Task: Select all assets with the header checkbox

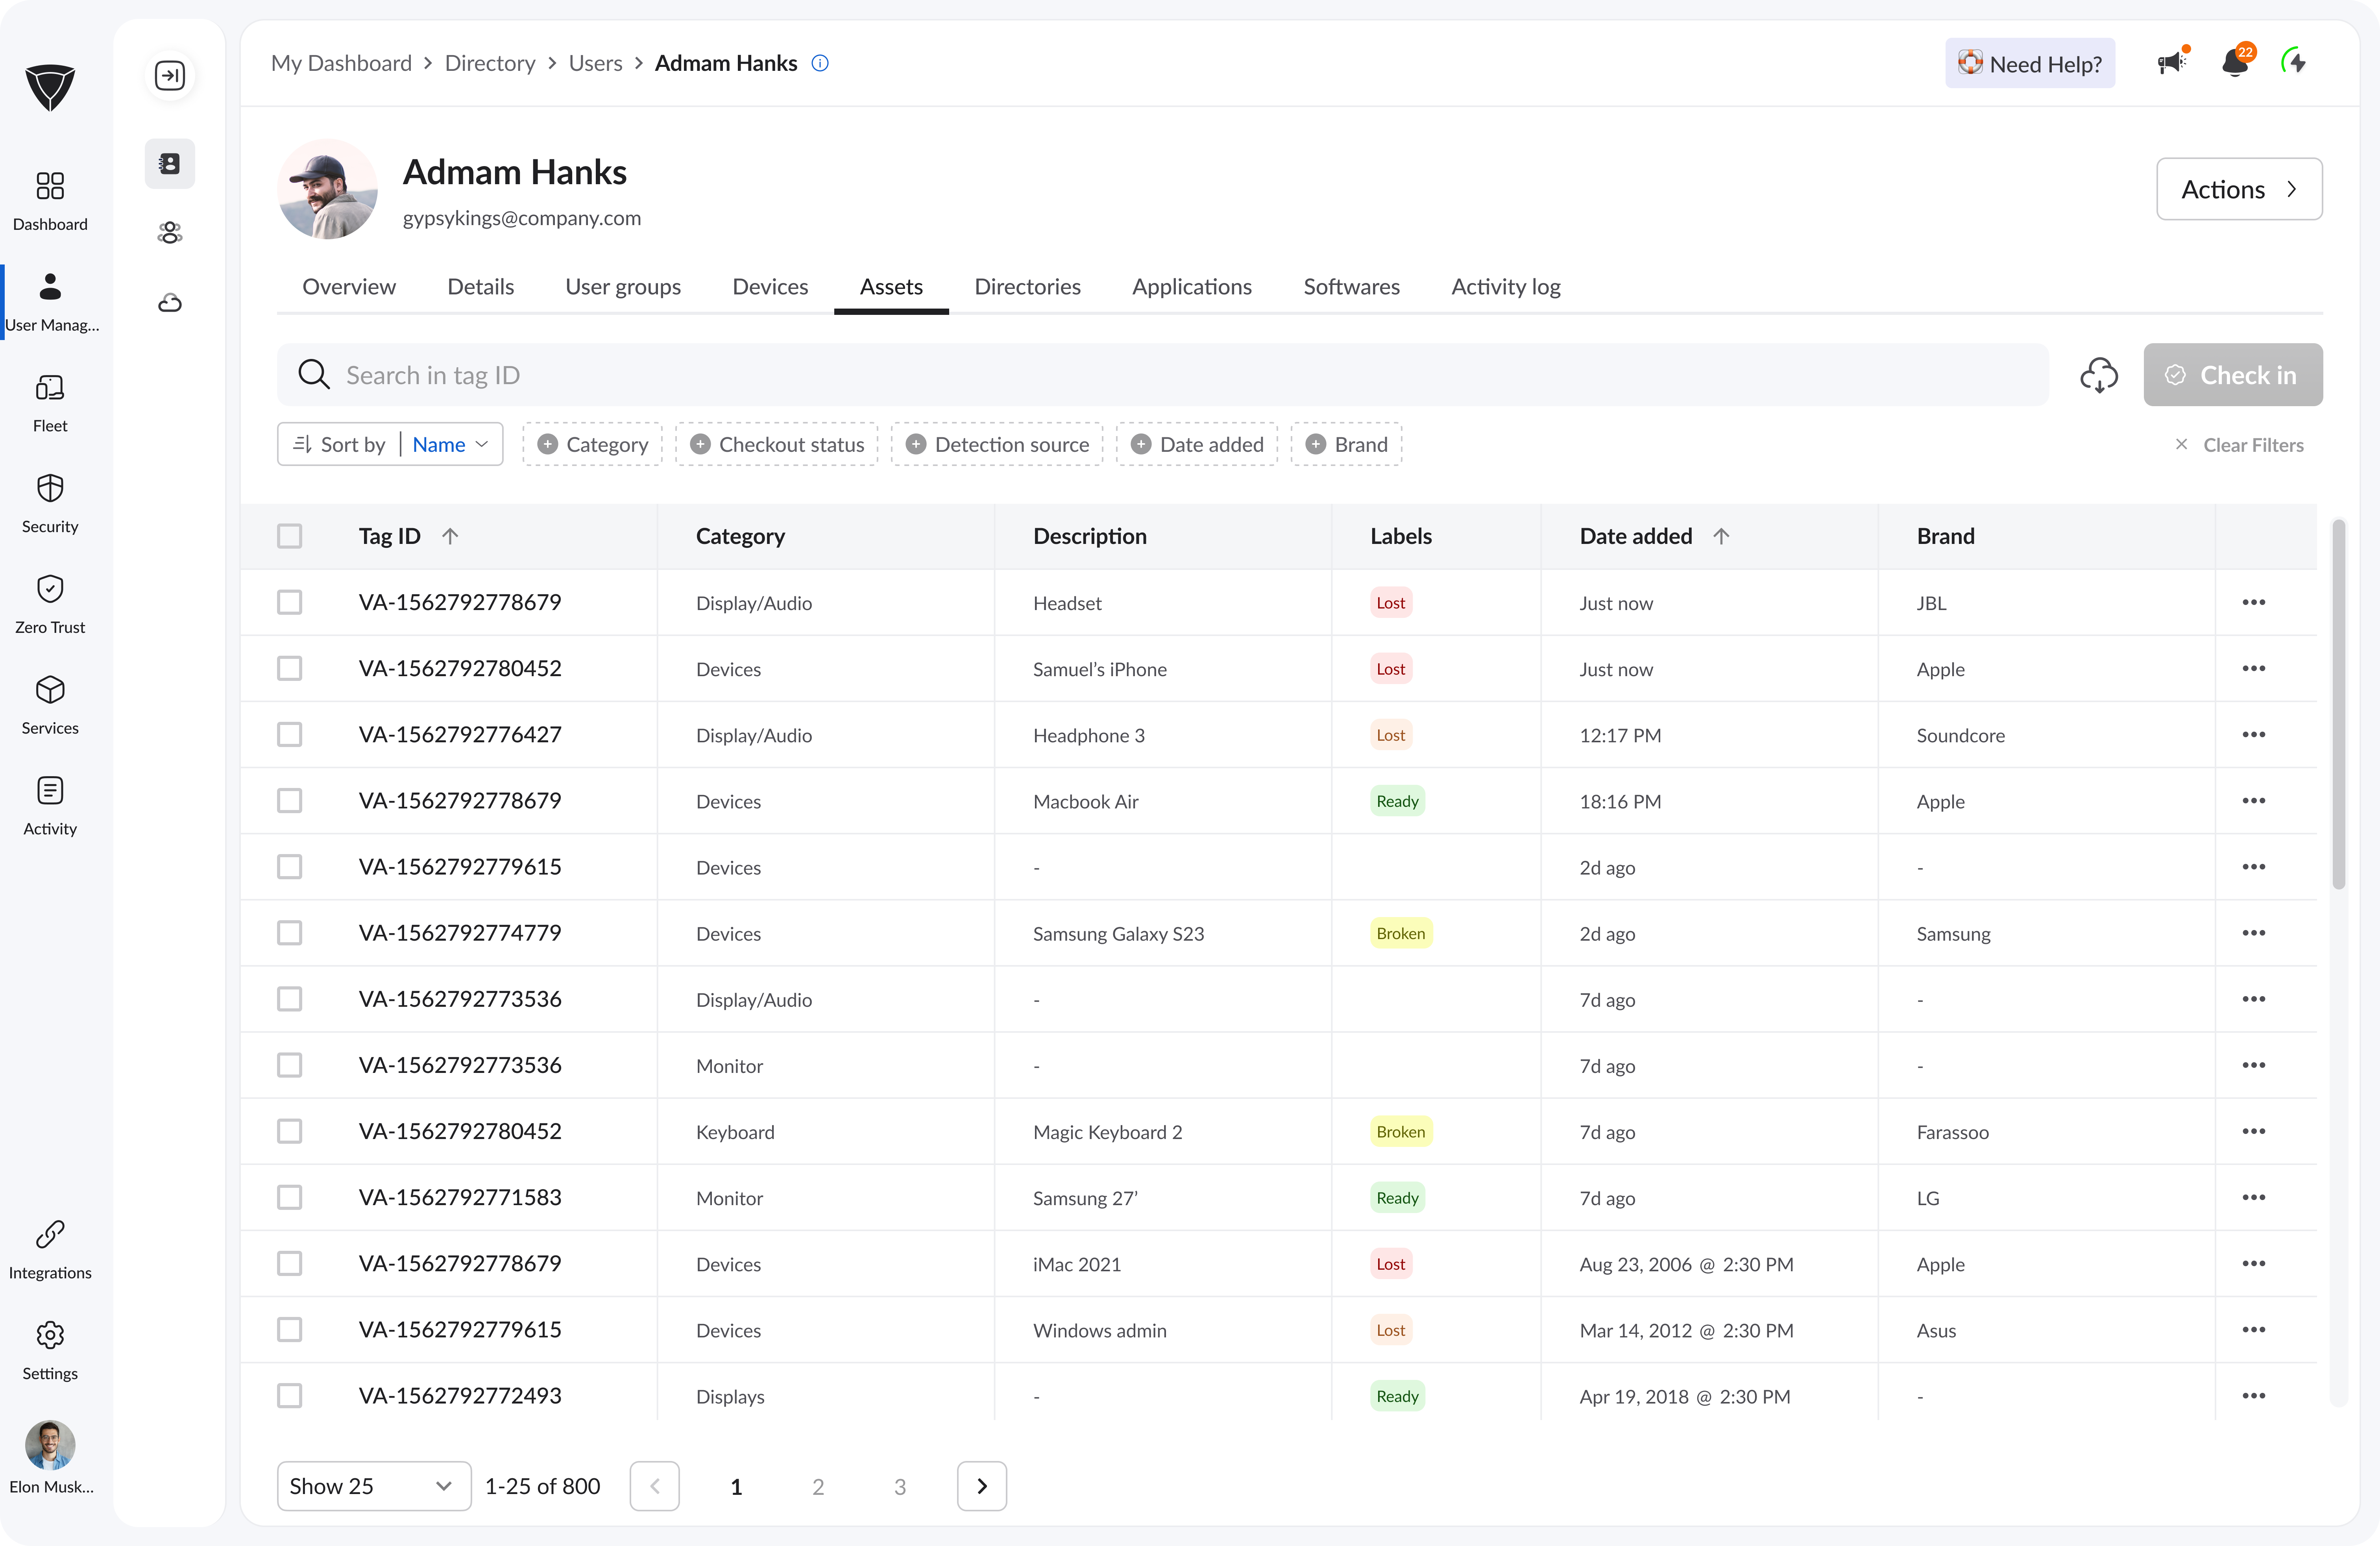Action: pos(290,536)
